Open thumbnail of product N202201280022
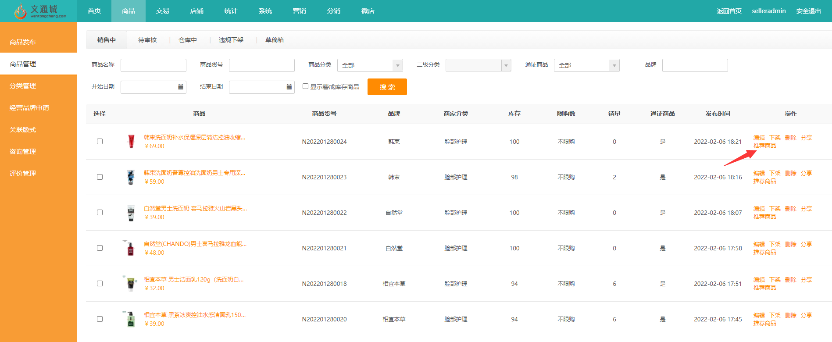Viewport: 832px width, 342px height. [x=131, y=213]
